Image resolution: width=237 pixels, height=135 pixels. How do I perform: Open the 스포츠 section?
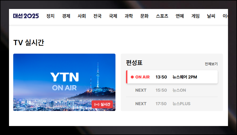click(162, 16)
